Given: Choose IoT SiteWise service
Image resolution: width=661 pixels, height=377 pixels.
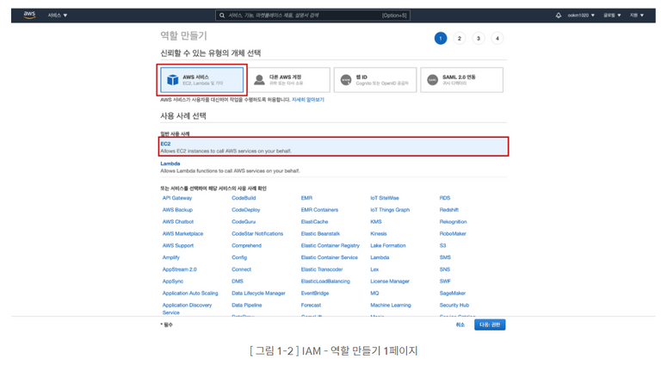Looking at the screenshot, I should (x=385, y=198).
